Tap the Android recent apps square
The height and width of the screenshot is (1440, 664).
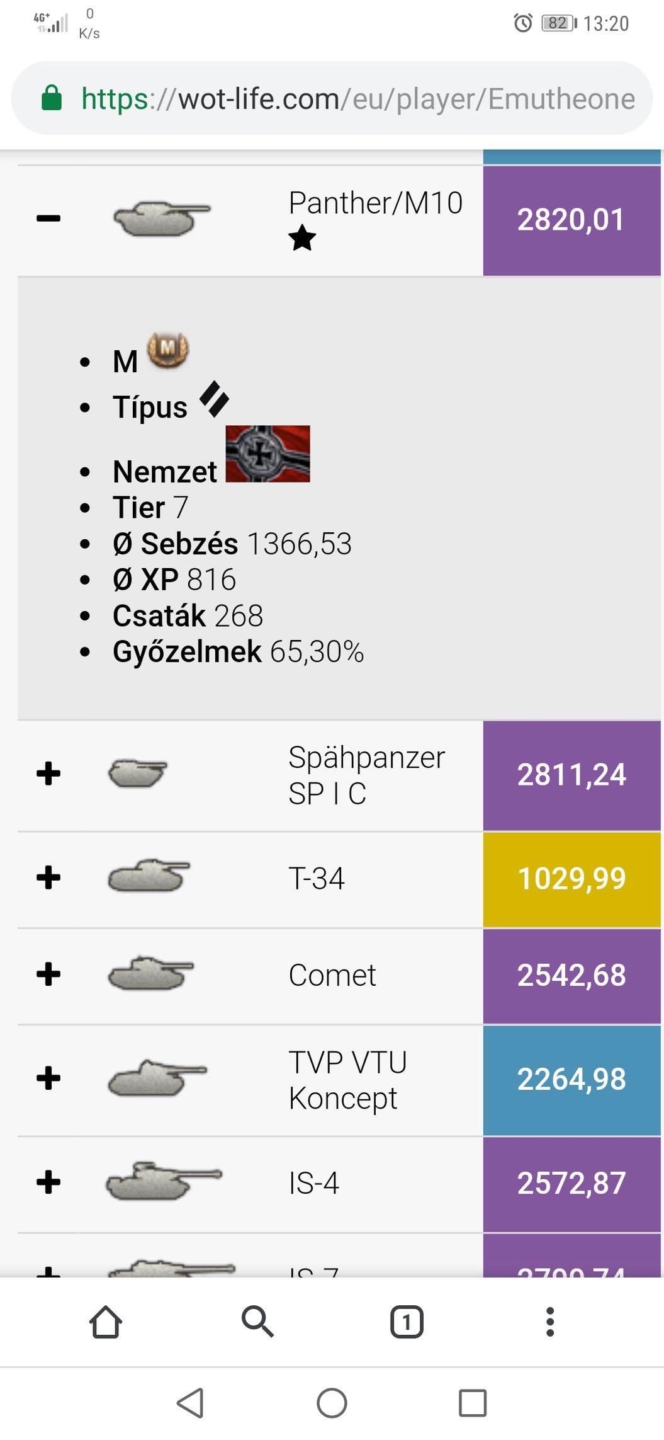coord(473,1403)
